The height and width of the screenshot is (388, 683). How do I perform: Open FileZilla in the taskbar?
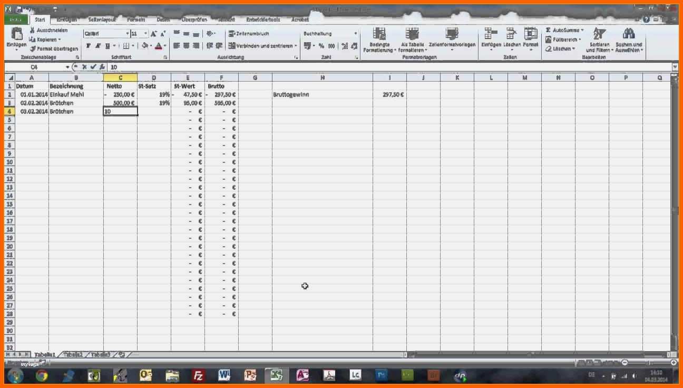199,375
